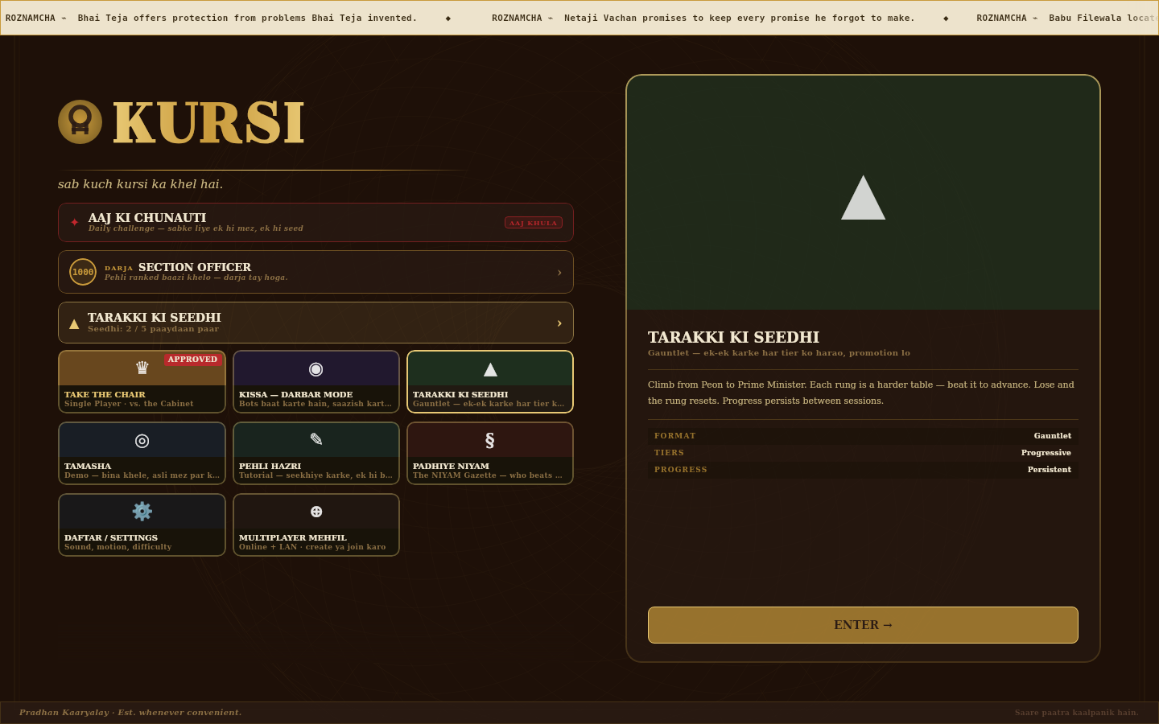Click the crown icon on Take the Chair
This screenshot has width=1159, height=724.
(142, 368)
